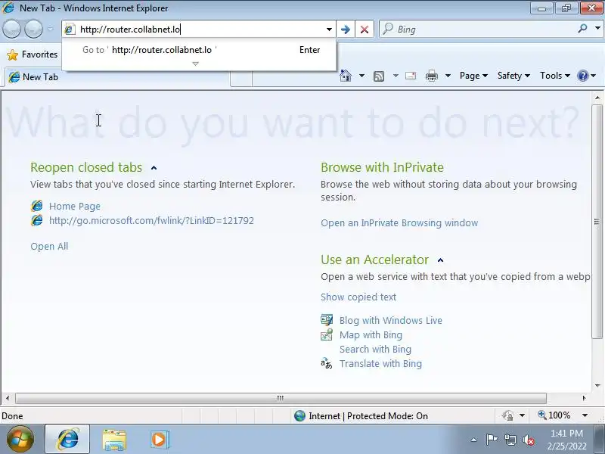Click Search with Bing accelerator

pos(375,349)
